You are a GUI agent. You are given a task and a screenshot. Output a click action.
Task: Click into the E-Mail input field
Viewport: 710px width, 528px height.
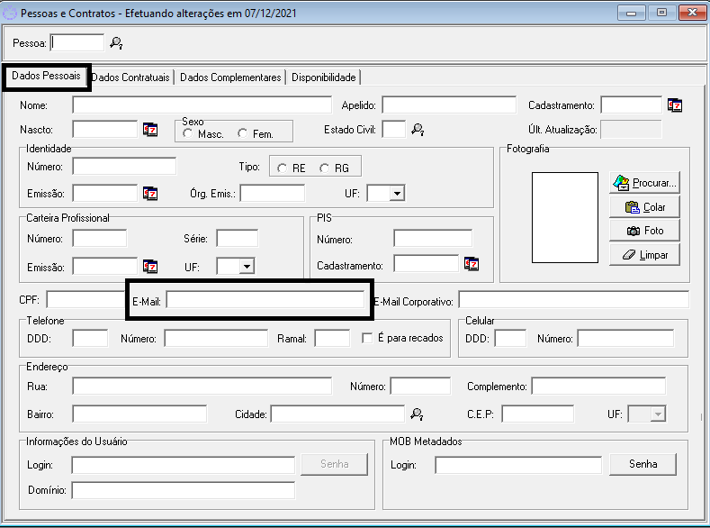tap(265, 300)
